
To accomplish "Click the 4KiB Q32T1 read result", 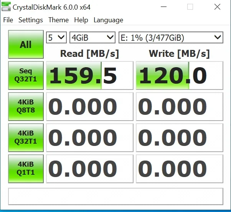I will pyautogui.click(x=90, y=138).
